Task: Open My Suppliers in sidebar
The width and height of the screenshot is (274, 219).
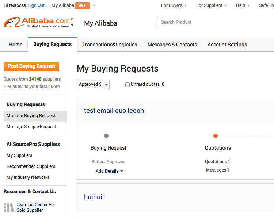Action: 19,155
